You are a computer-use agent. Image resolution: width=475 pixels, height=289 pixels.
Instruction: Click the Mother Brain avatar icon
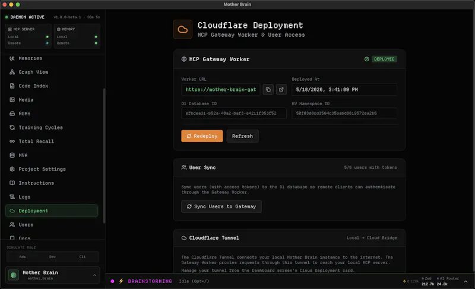(13, 275)
